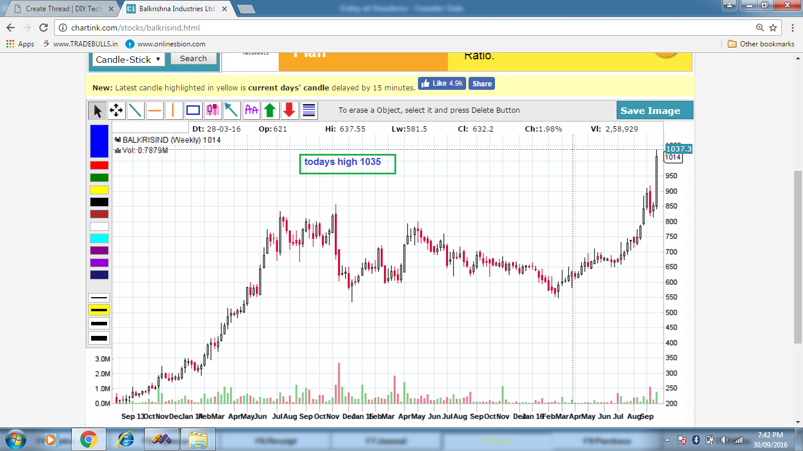Reload the page in Chrome

coord(44,28)
